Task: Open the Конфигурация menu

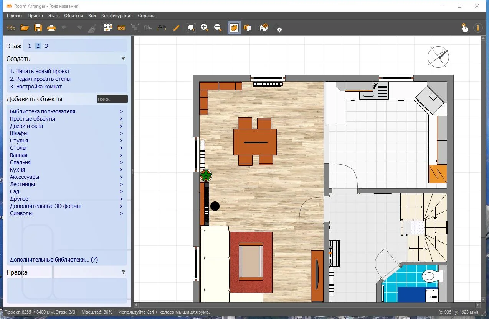Action: pyautogui.click(x=117, y=16)
